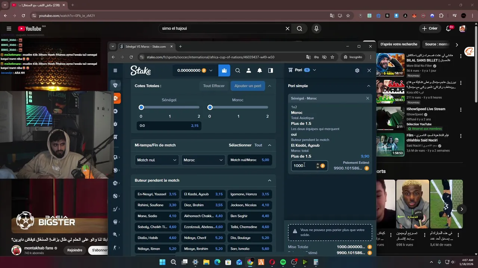Open Stake site search magnifier
The width and height of the screenshot is (478, 268).
(238, 70)
